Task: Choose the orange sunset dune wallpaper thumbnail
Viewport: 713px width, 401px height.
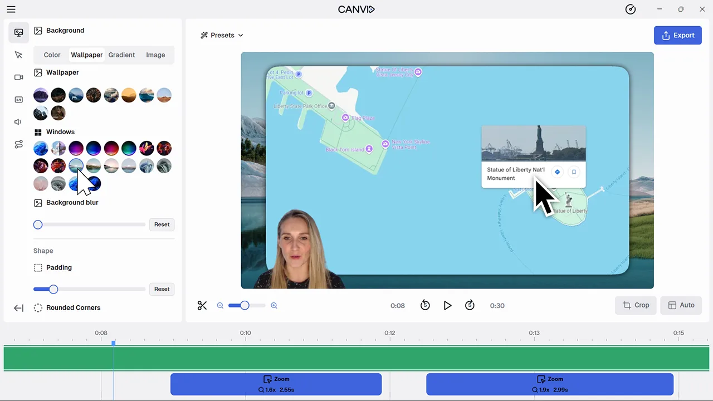Action: (x=129, y=95)
